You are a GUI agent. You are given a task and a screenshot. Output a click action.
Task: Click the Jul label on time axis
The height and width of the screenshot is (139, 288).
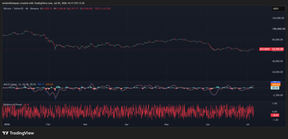click(247, 124)
